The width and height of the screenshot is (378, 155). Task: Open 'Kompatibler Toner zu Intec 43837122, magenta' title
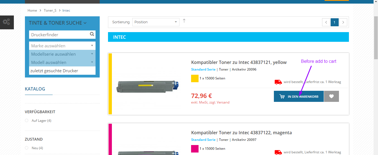tap(241, 133)
